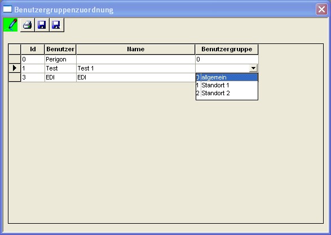This screenshot has height=235, width=331.
Task: Click the second floppy disk save icon
Action: (56, 25)
